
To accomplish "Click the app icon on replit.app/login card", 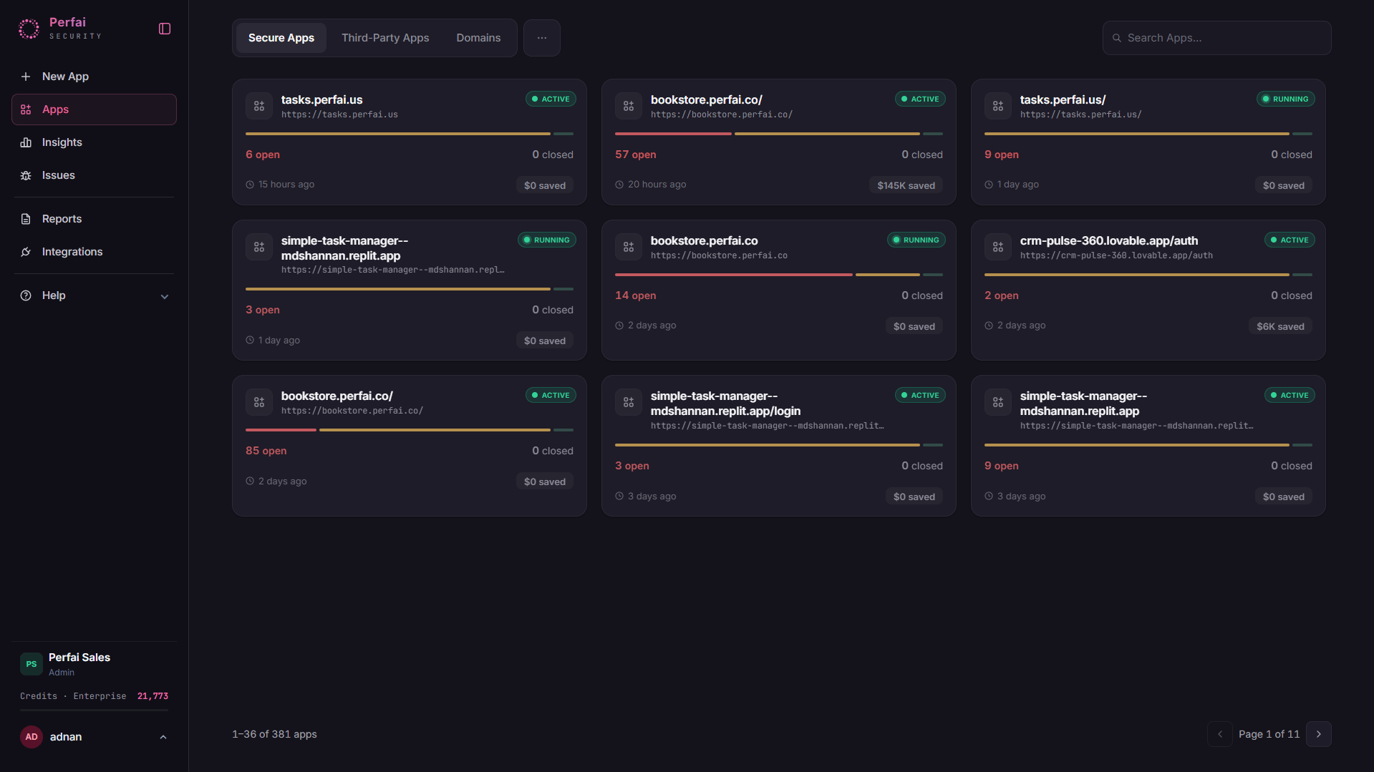I will [x=629, y=402].
